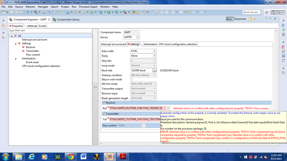Click the New file toolbar icon
Image resolution: width=287 pixels, height=161 pixels.
(x=3, y=12)
